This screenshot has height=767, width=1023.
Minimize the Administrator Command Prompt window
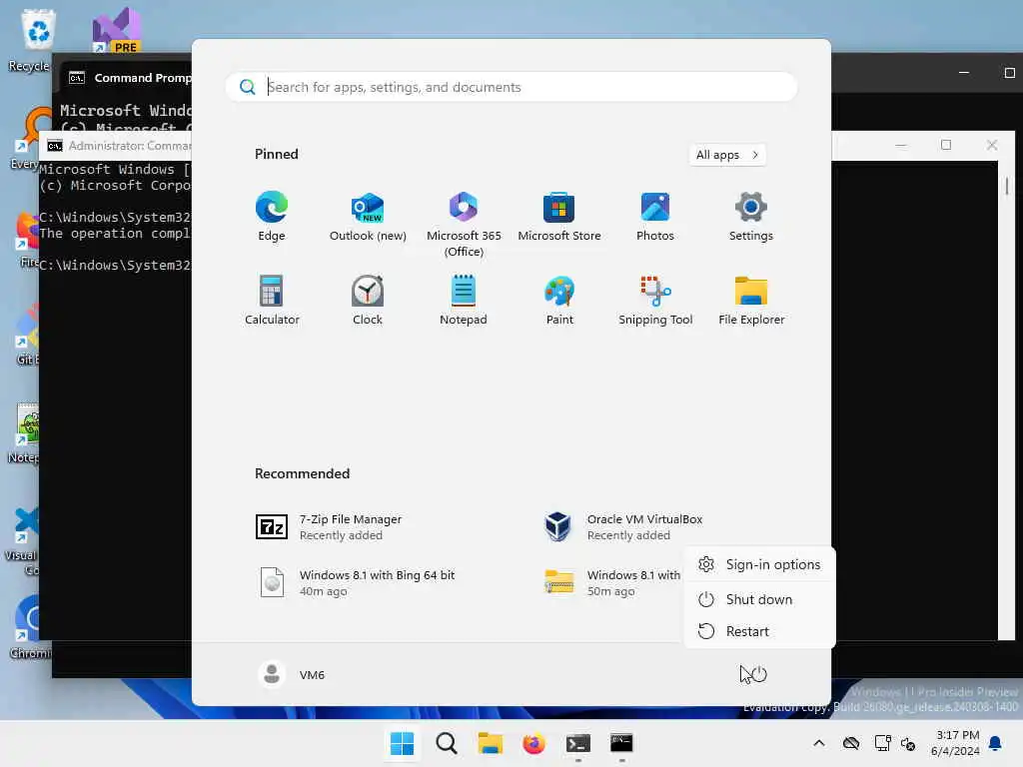901,145
